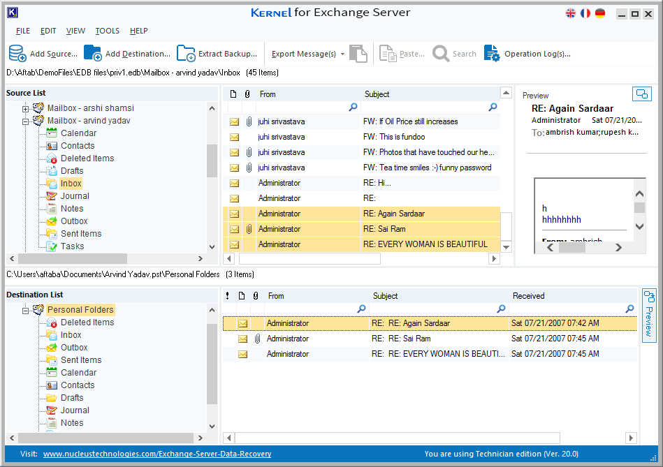Screen dimensions: 663x467
Task: Open the nucleustechnologies.com Exchange recovery link
Action: [x=157, y=454]
